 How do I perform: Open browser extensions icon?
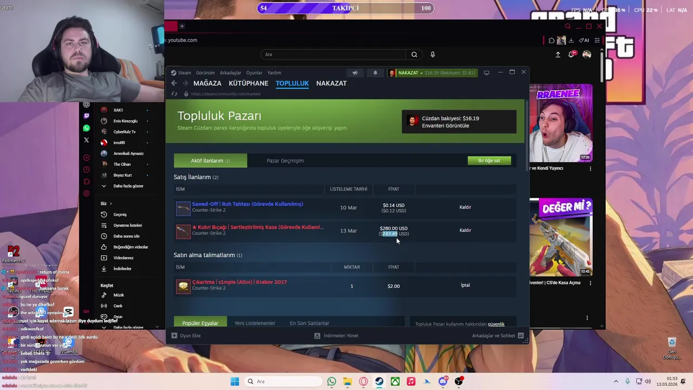552,40
